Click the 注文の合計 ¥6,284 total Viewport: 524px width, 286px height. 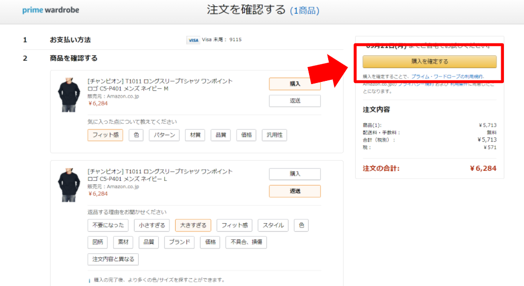pos(429,168)
